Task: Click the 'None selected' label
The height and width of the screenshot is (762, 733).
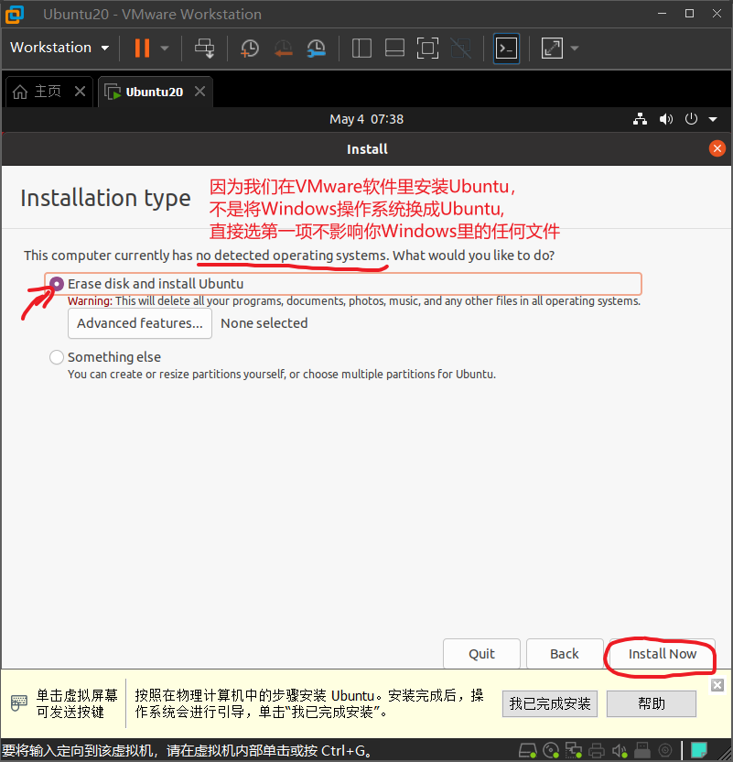Action: point(264,323)
